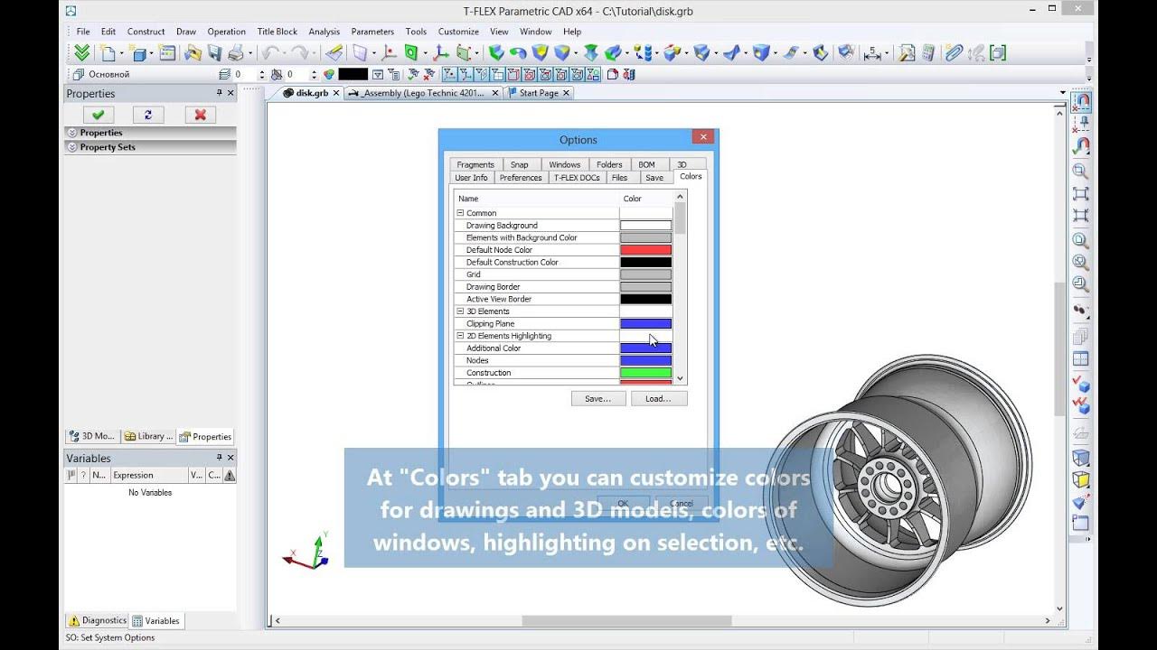1157x650 pixels.
Task: Click the green double-chevron finish icon
Action: click(x=81, y=53)
